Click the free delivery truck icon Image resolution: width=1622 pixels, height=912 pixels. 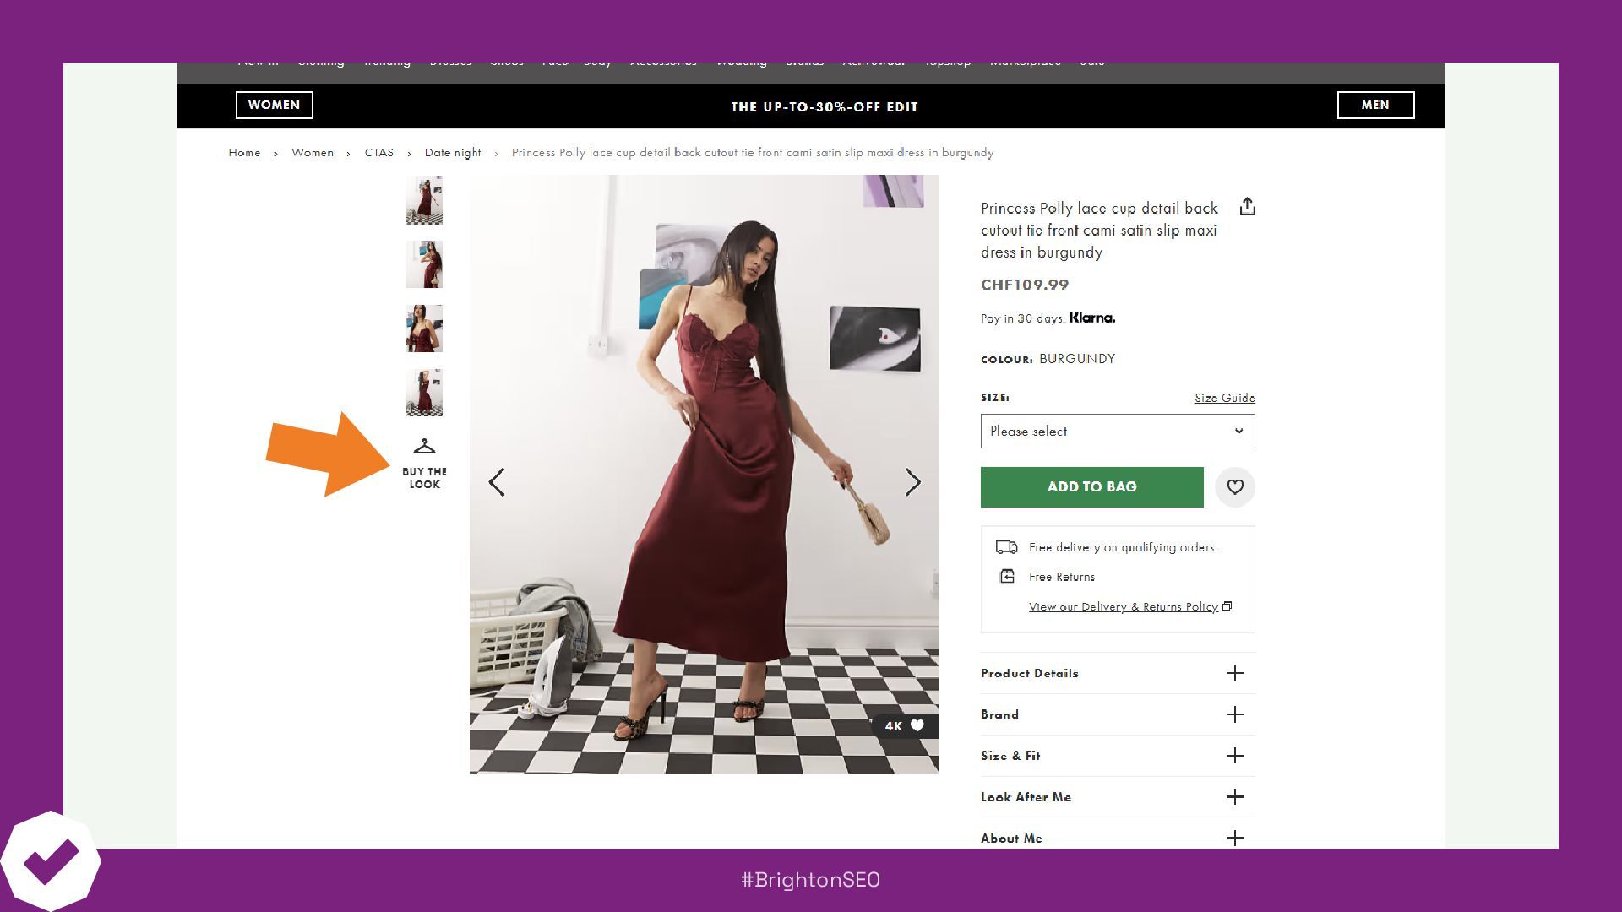point(1006,547)
